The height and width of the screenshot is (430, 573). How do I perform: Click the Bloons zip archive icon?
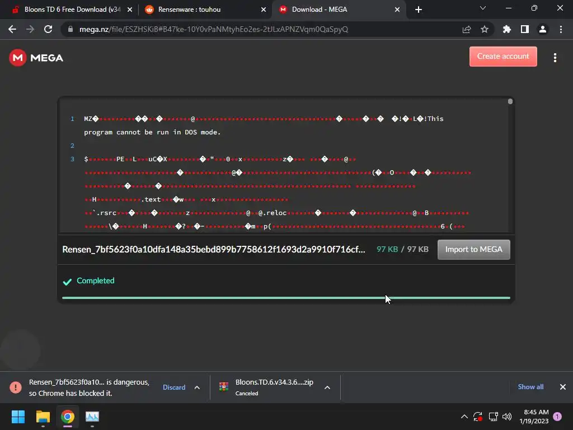click(224, 386)
